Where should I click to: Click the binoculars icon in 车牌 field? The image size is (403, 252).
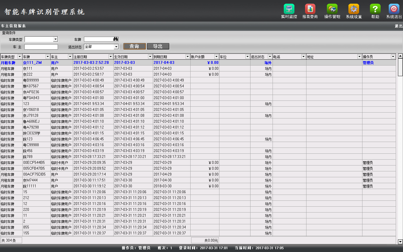(x=116, y=39)
